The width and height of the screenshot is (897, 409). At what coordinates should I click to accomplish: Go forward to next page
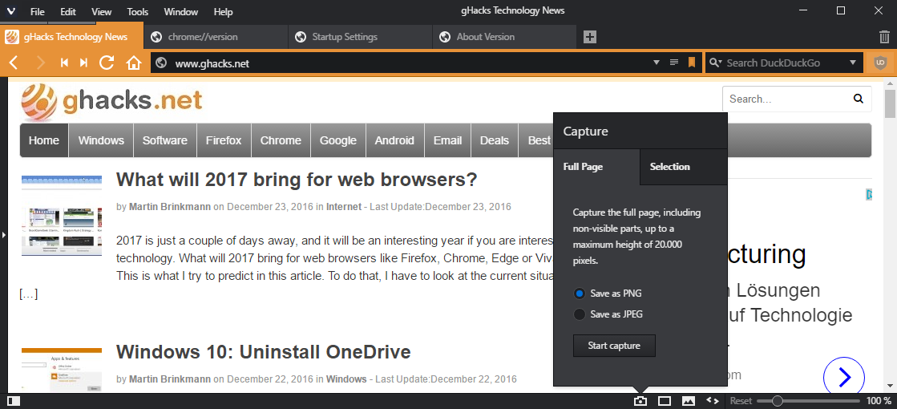40,63
